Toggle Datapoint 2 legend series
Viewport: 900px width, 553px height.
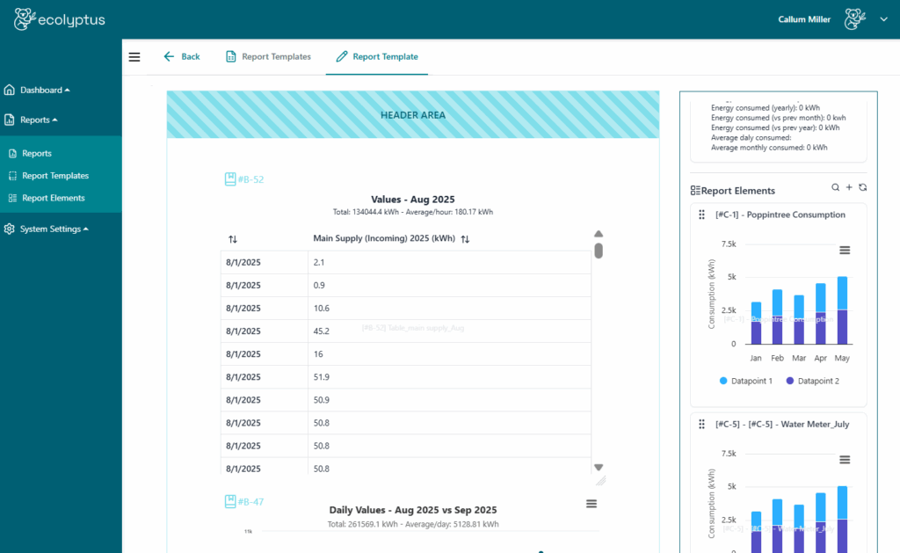click(814, 381)
